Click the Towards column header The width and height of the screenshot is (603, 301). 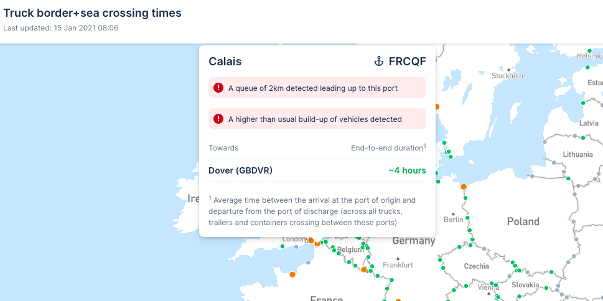coord(223,148)
